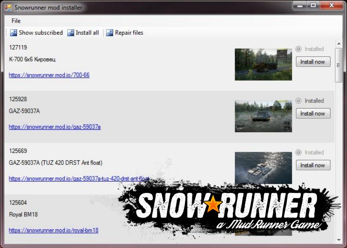
Task: Click the scrollbar down arrow
Action: coord(339,240)
